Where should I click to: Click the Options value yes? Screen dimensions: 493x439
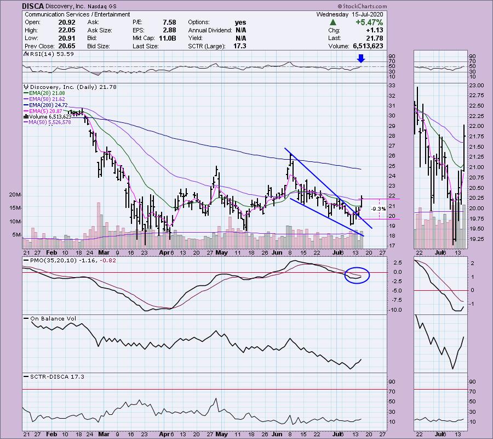point(240,22)
